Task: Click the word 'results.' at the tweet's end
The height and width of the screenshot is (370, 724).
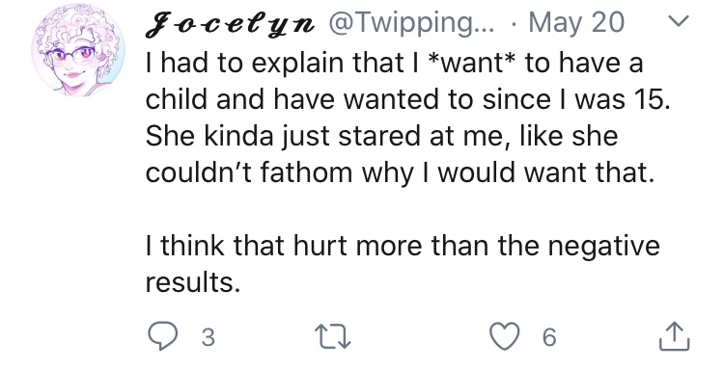Action: (193, 282)
